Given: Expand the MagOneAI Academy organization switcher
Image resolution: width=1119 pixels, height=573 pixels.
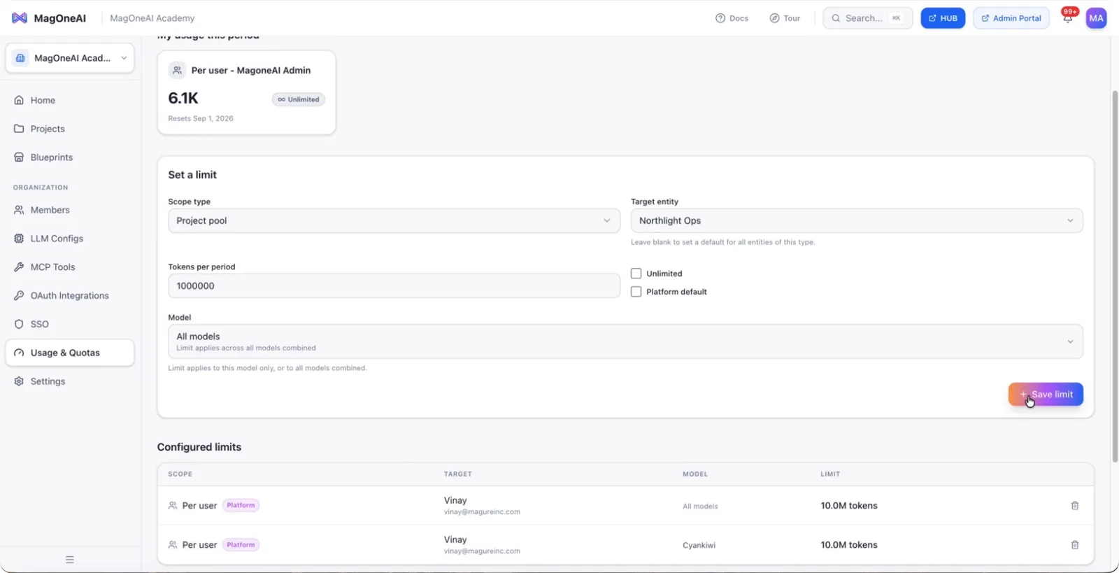Looking at the screenshot, I should click(70, 58).
